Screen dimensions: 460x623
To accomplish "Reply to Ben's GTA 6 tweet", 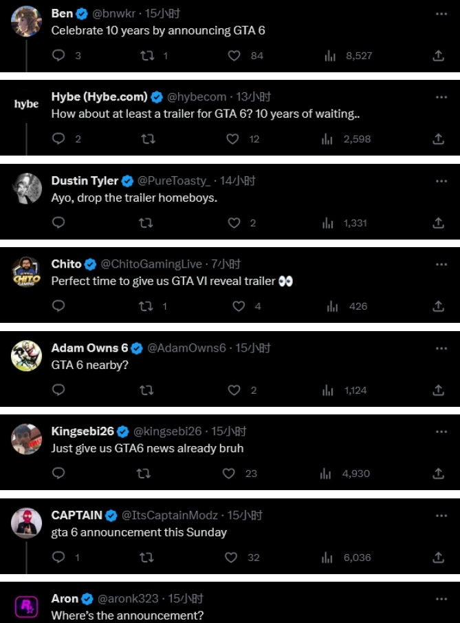I will tap(59, 56).
